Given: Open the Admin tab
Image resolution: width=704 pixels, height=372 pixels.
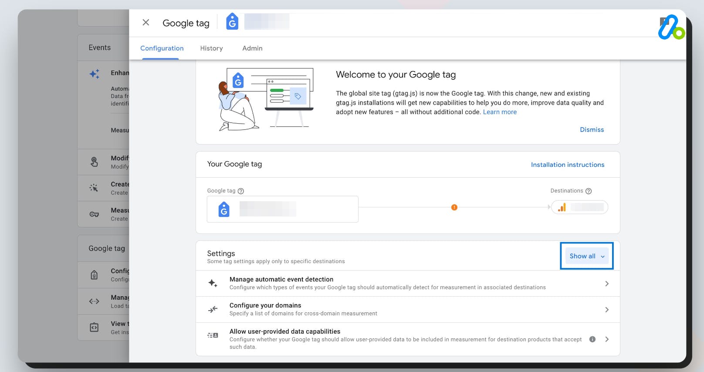Looking at the screenshot, I should [252, 48].
